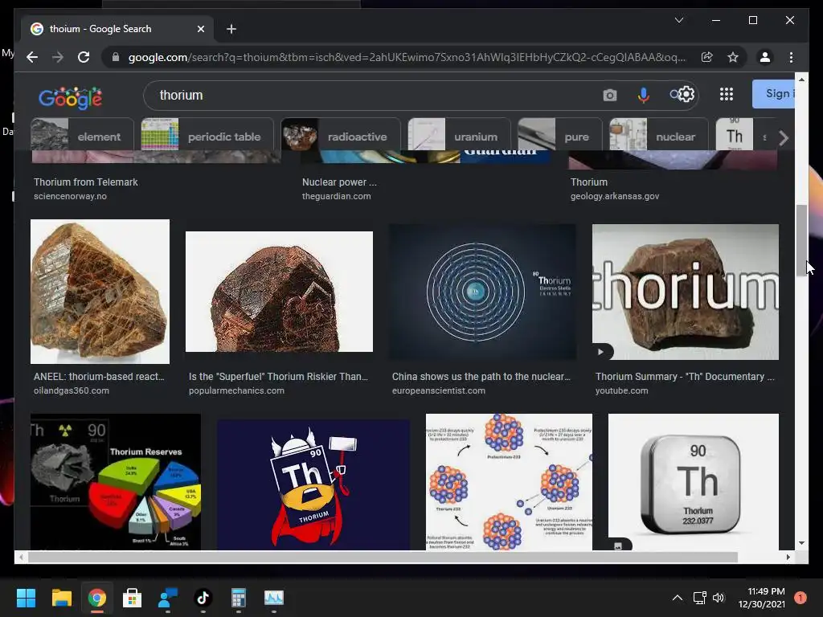
Task: Click the Google logo
Action: [71, 97]
